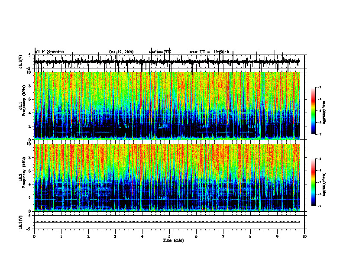
Task: Click the "start UT = 19:50: 0" label
Action: 209,52
